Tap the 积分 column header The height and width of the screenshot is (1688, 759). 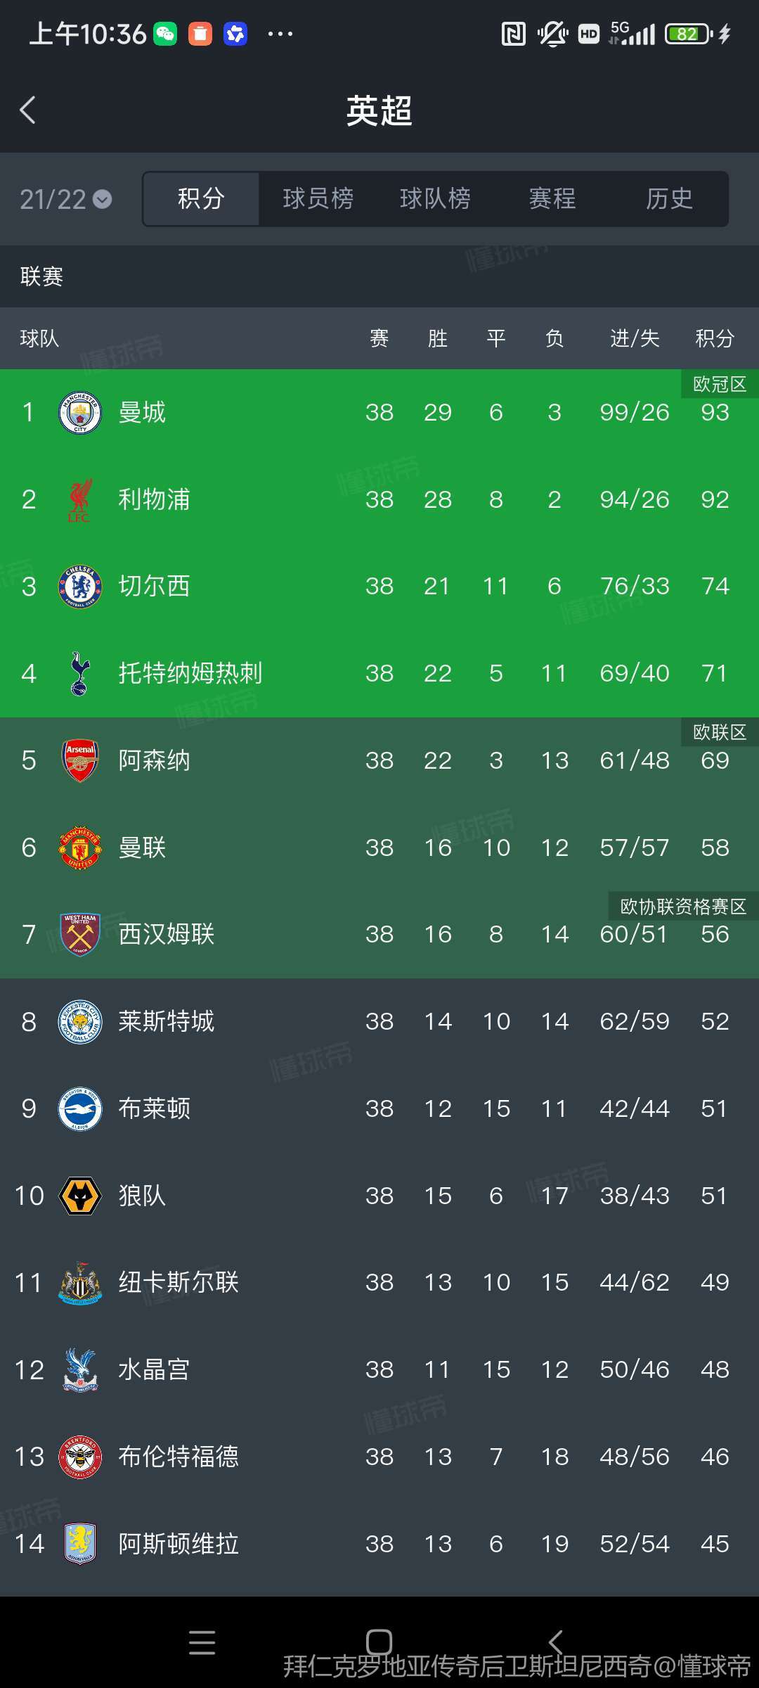(x=715, y=339)
